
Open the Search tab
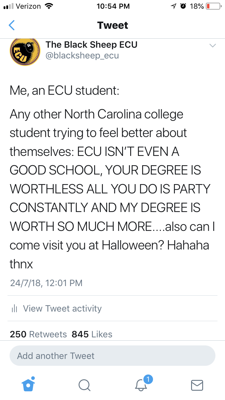point(84,385)
